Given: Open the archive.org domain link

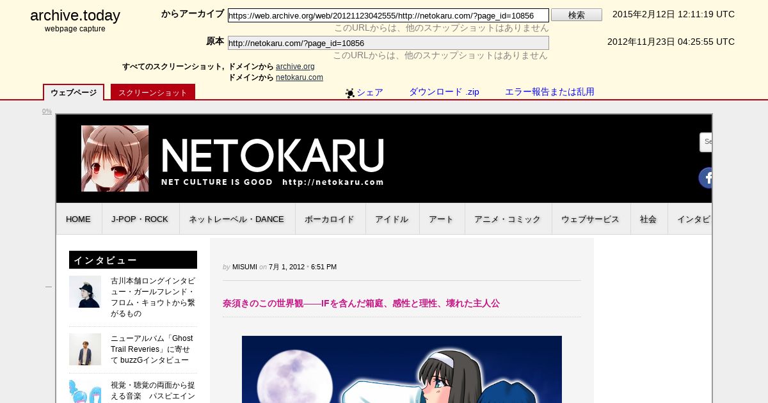Looking at the screenshot, I should point(295,67).
